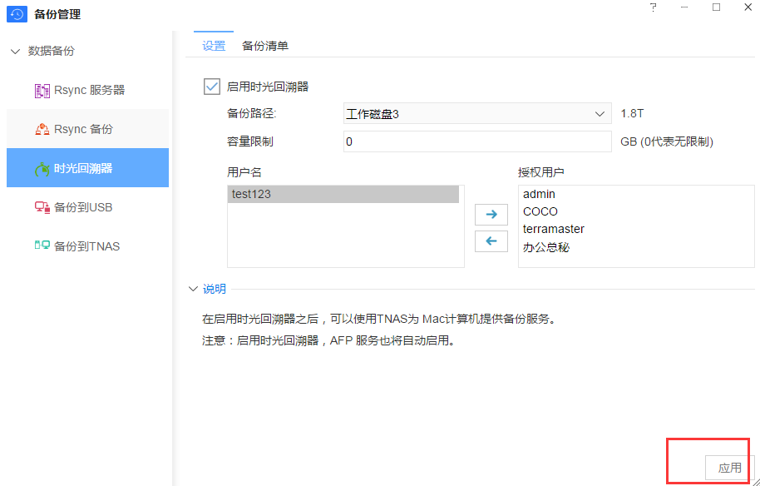Click the 备份到TNAS sidebar icon

click(42, 246)
